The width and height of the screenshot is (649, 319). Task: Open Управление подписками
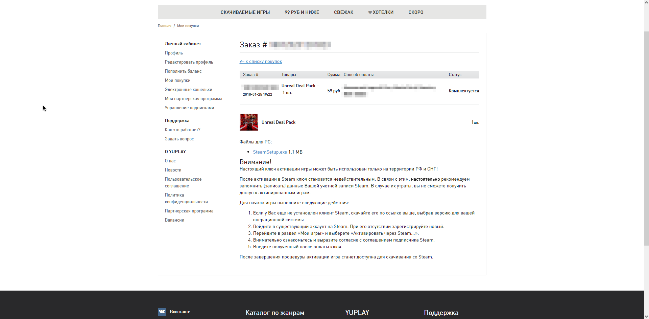pos(189,108)
